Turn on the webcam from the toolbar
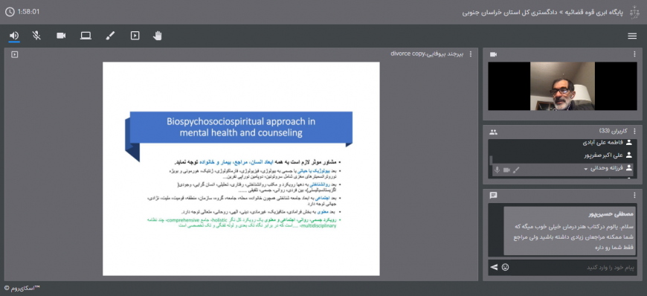647x296 pixels. click(x=61, y=36)
